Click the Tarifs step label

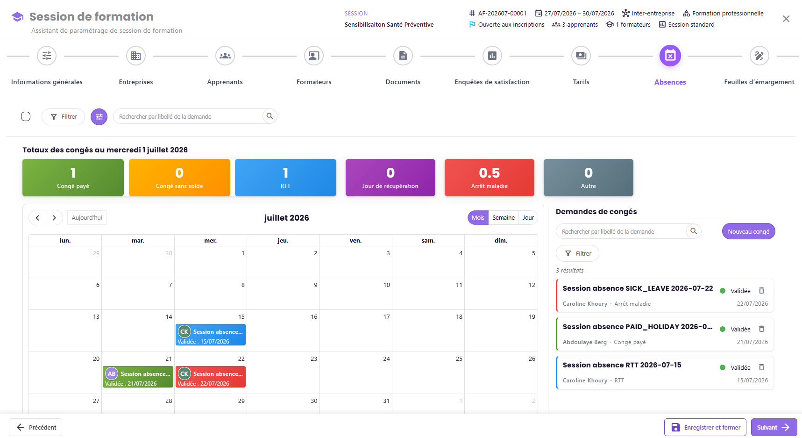click(x=581, y=82)
